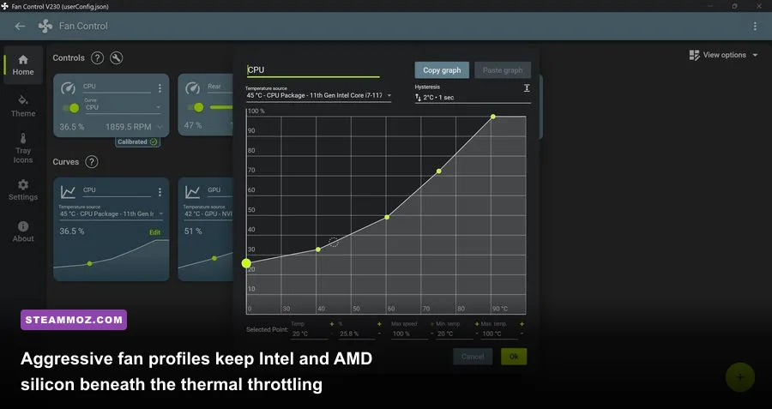Increase Max. temp with its plus

click(522, 324)
